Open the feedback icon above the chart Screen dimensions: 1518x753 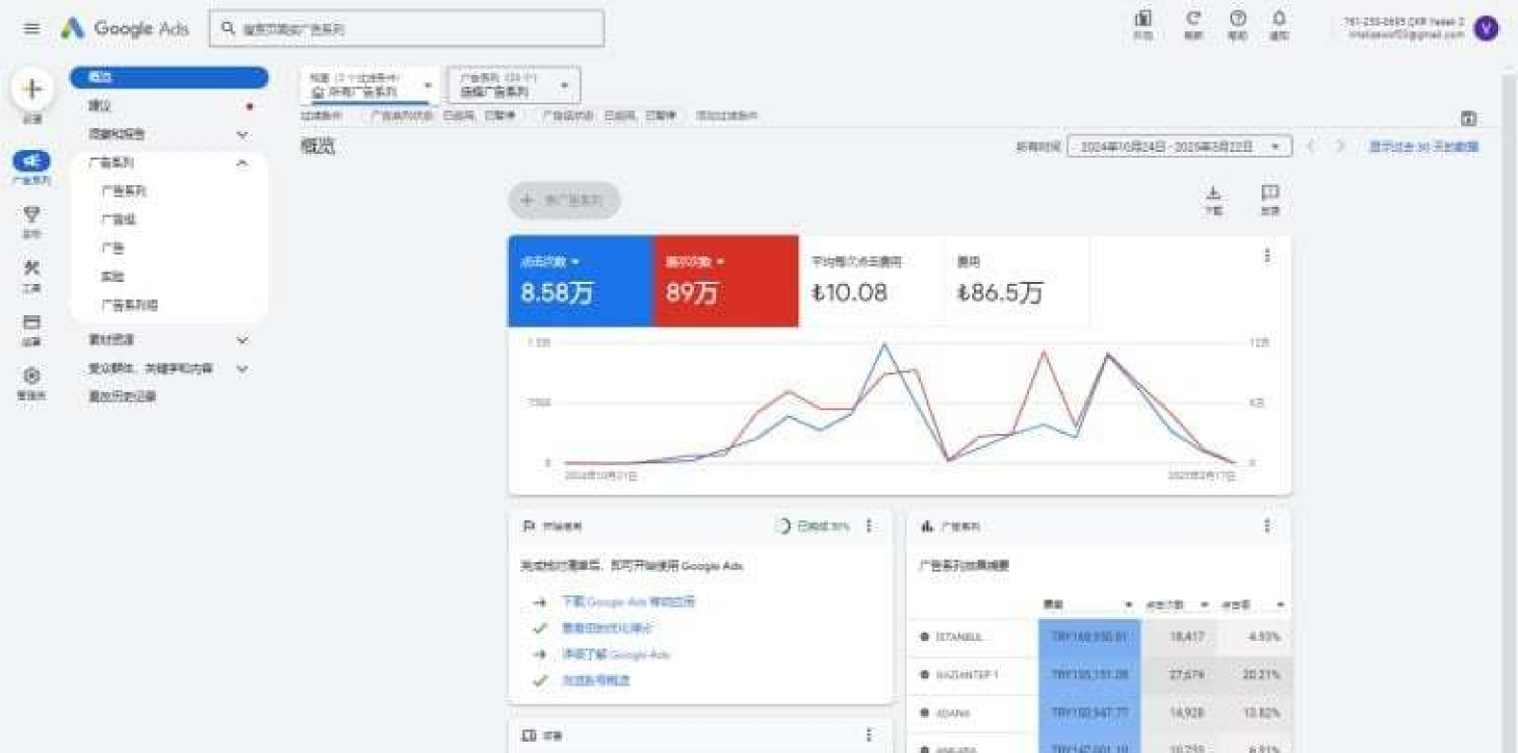point(1269,195)
